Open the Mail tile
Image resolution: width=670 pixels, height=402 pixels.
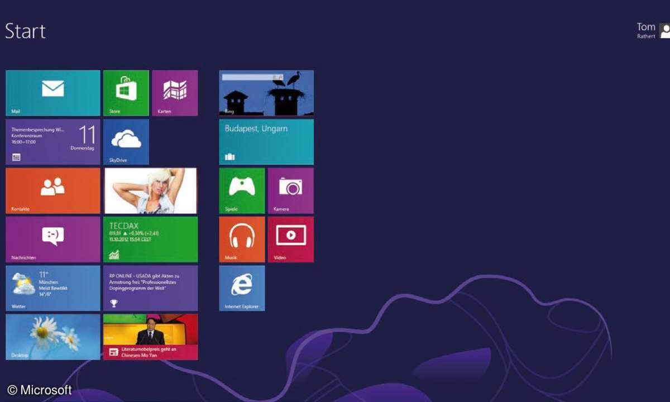pyautogui.click(x=53, y=93)
